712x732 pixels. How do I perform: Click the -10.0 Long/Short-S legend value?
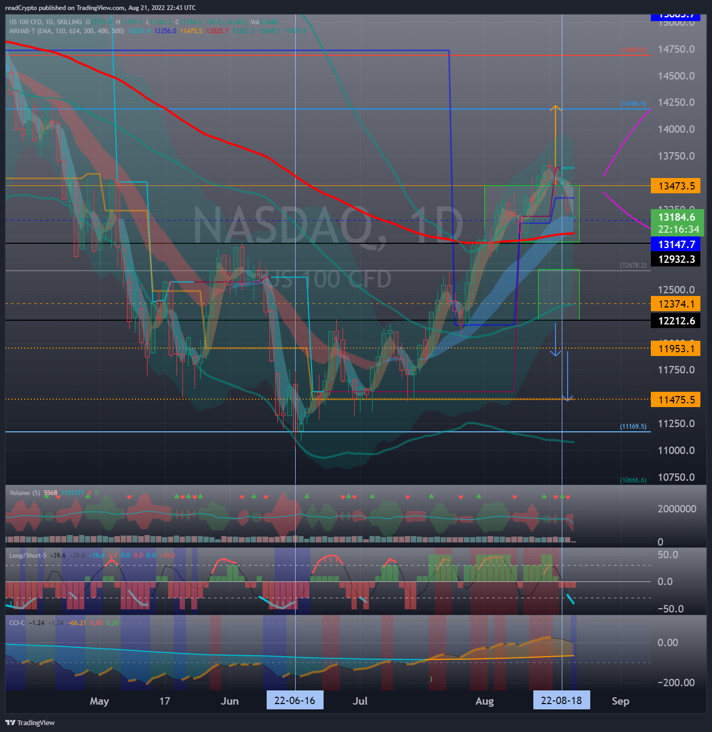(168, 556)
